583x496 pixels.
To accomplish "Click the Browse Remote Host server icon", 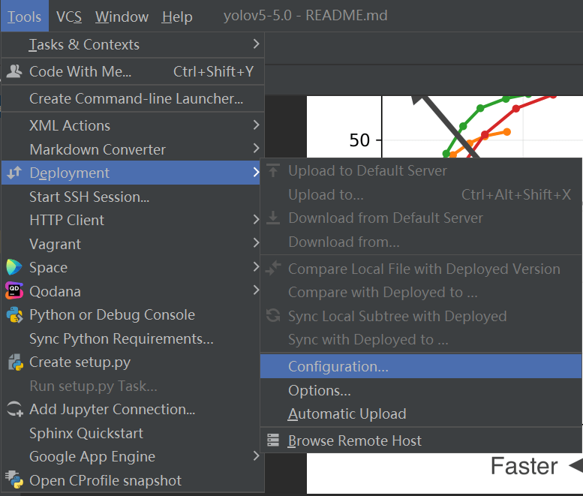I will coord(273,440).
